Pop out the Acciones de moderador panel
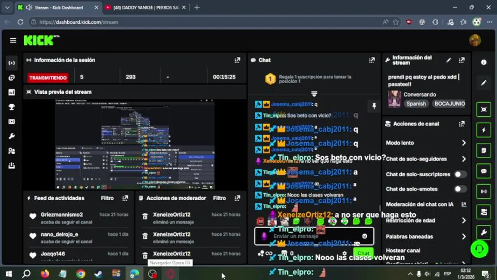The width and height of the screenshot is (497, 280). point(237,198)
